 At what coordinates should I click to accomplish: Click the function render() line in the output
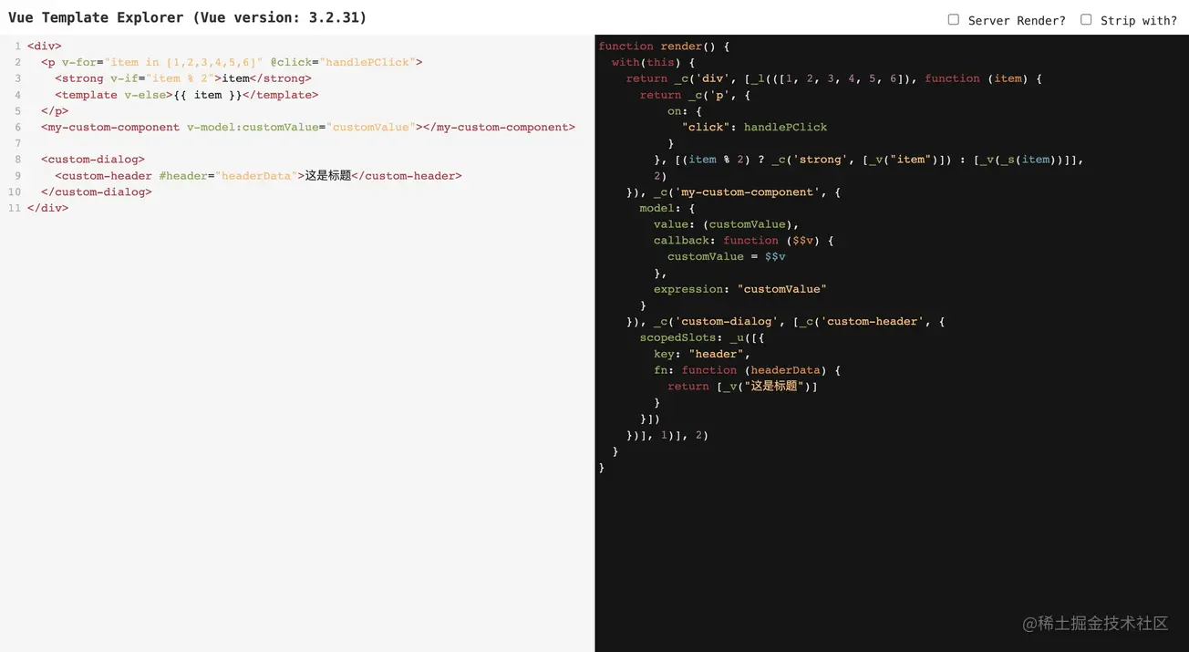[664, 47]
